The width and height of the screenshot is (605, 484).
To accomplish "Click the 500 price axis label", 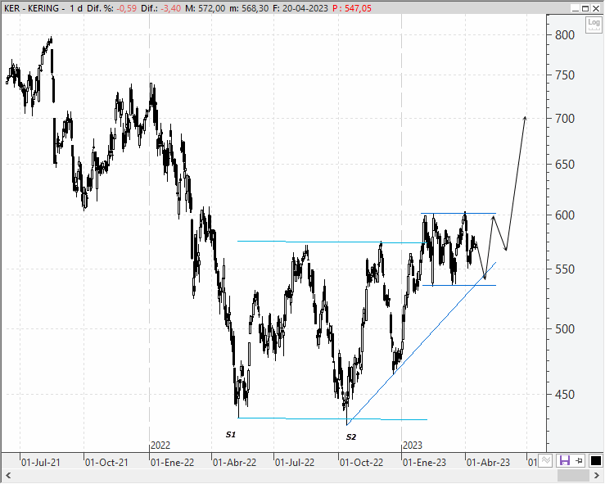I will coord(565,329).
